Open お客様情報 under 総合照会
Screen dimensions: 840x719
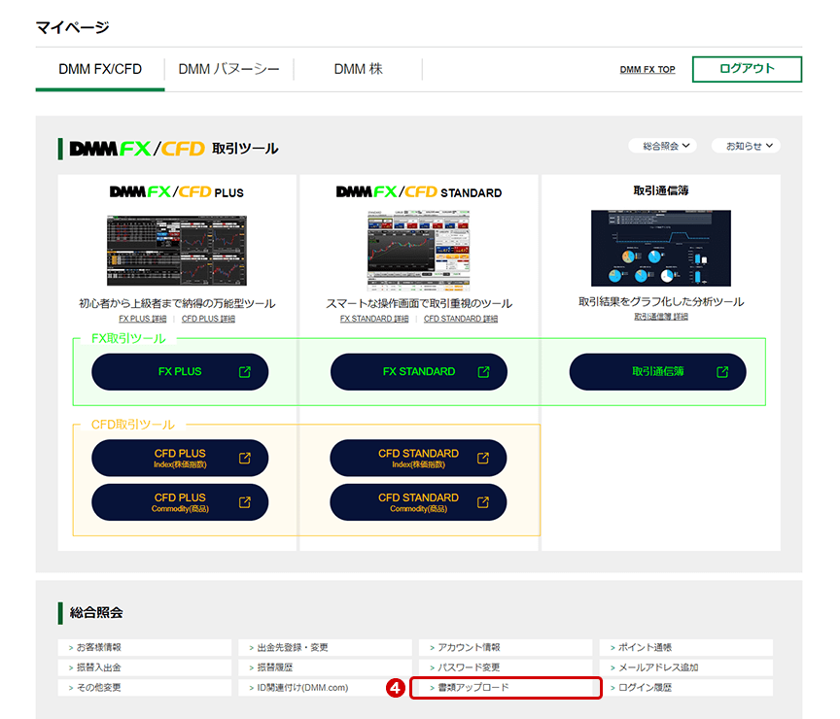(x=145, y=647)
